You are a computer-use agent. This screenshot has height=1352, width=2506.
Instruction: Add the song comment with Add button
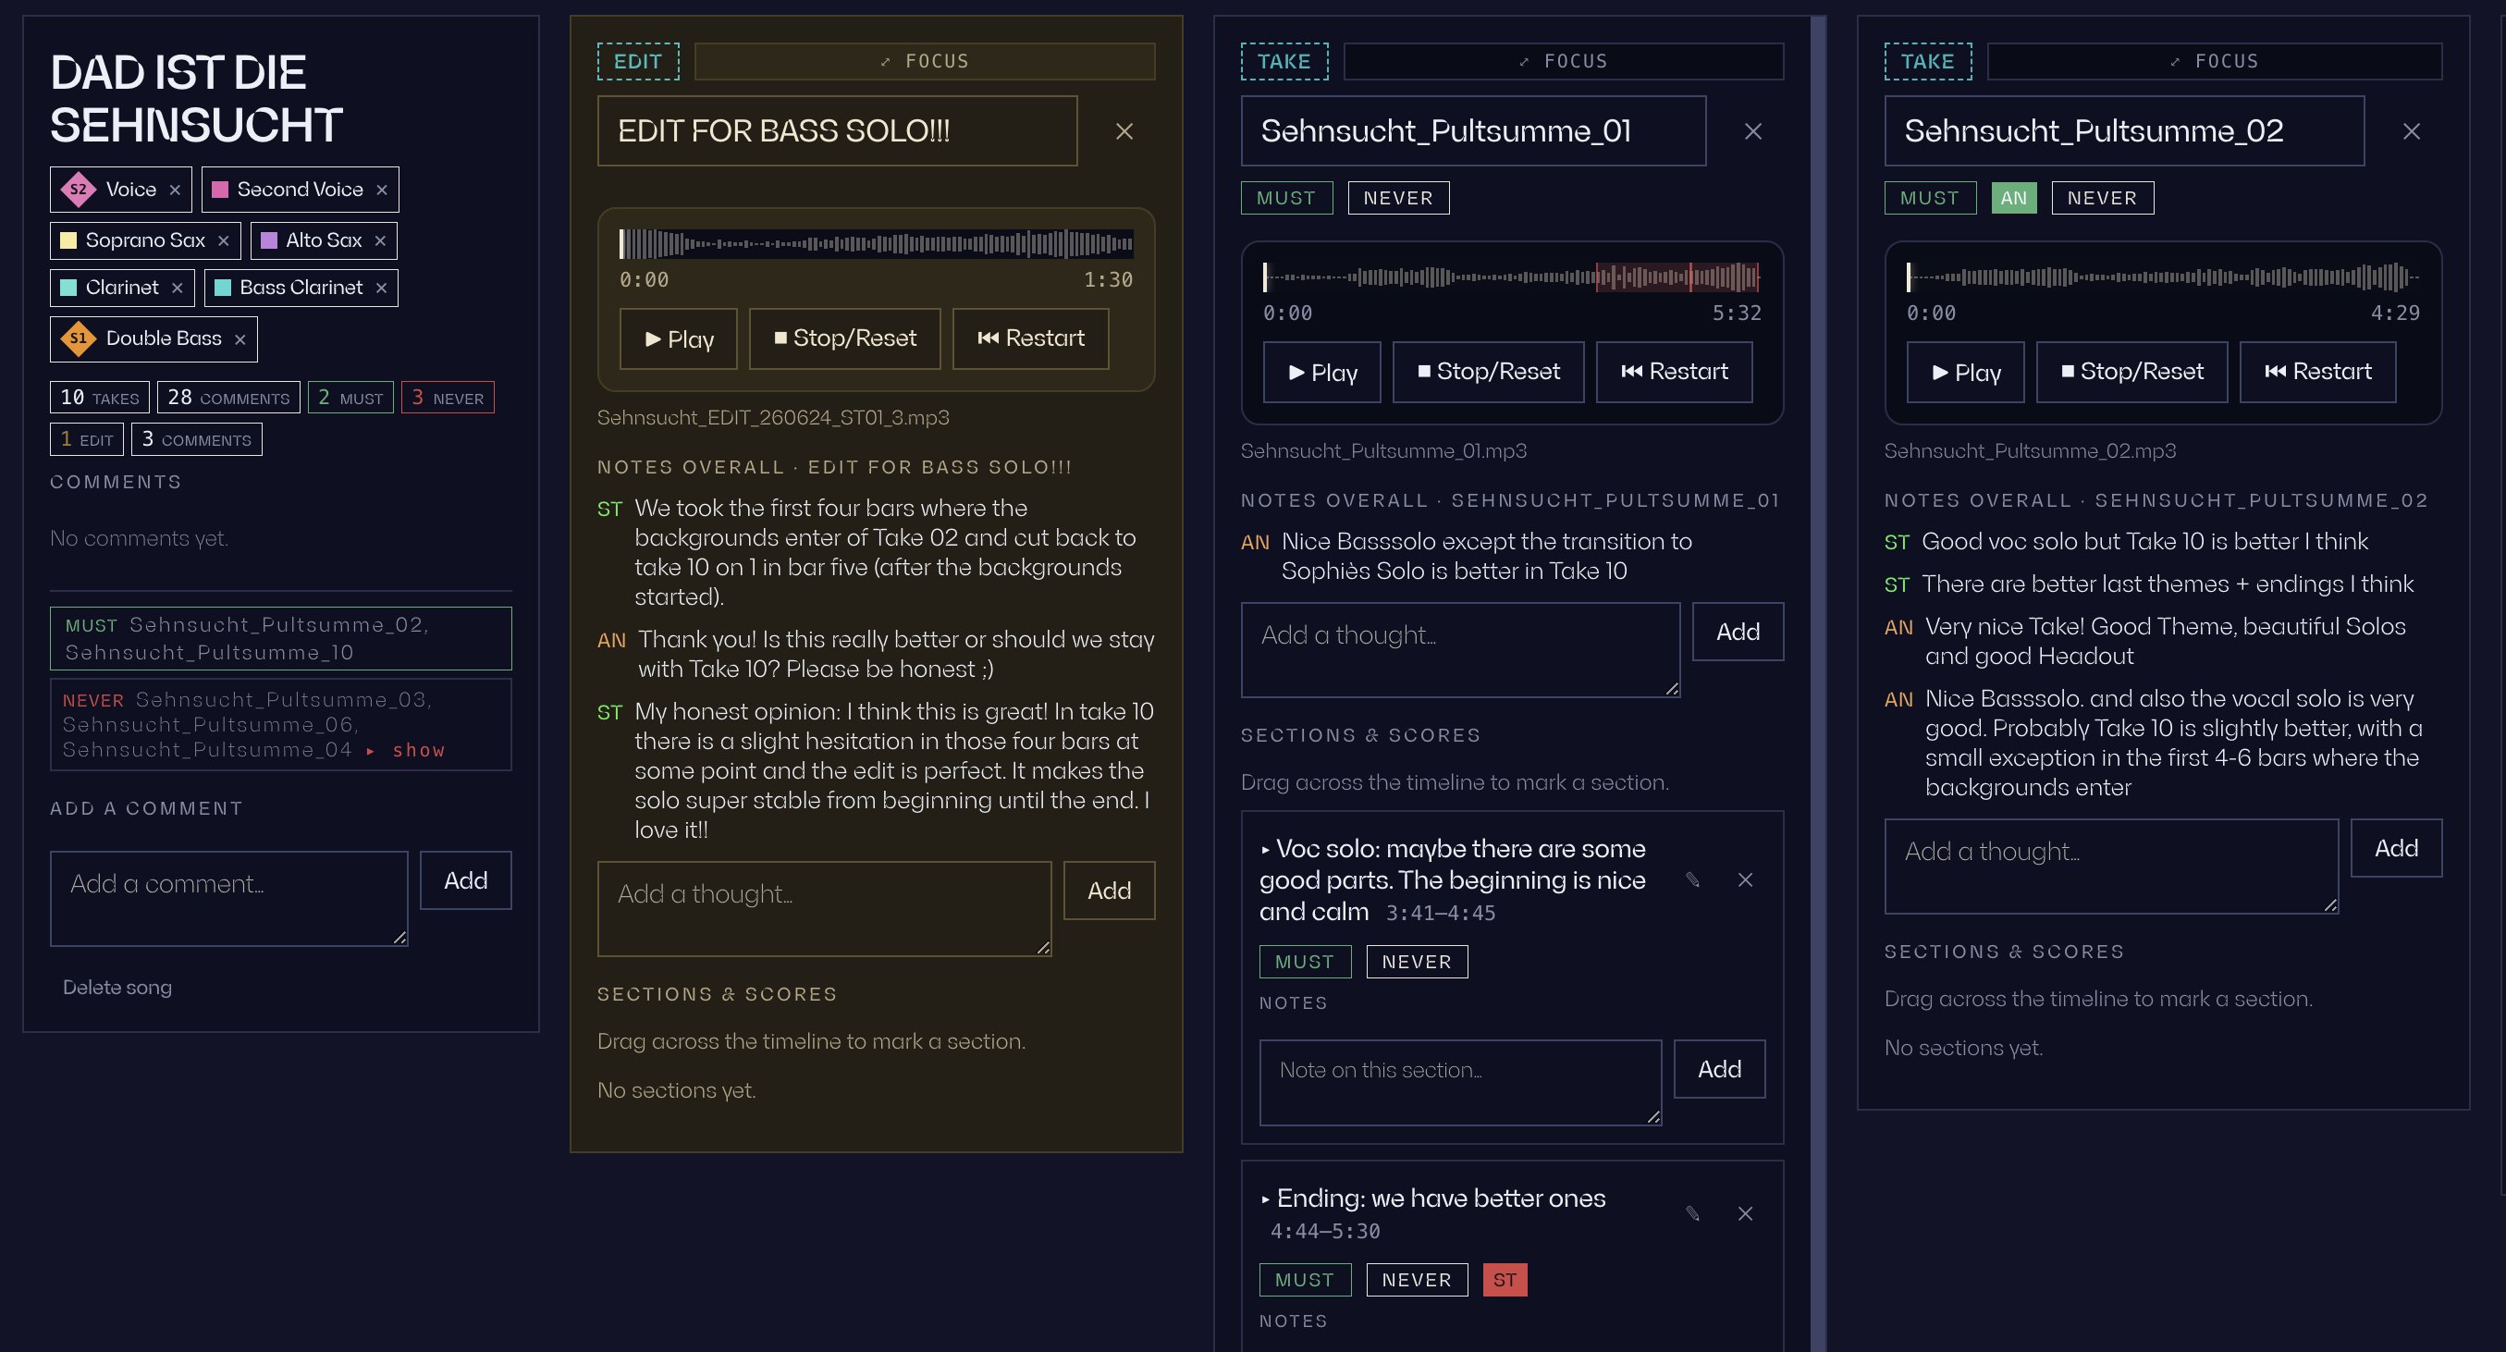pyautogui.click(x=466, y=881)
